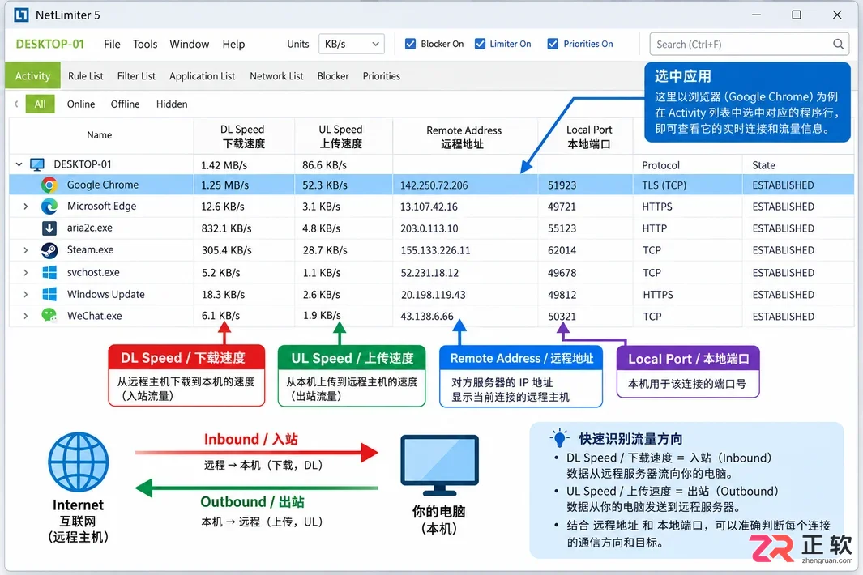Collapse the DESKTOP-01 tree node

point(19,164)
